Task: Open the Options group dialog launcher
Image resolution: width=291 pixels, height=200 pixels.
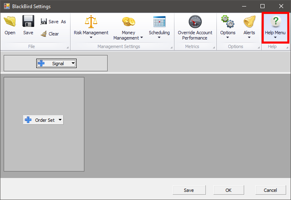Action: tap(259, 48)
